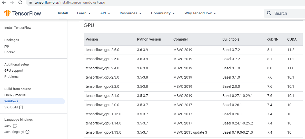This screenshot has height=139, width=305.
Task: Click the tensorflow_gpu-2.3.0 cell
Action: (x=102, y=77)
